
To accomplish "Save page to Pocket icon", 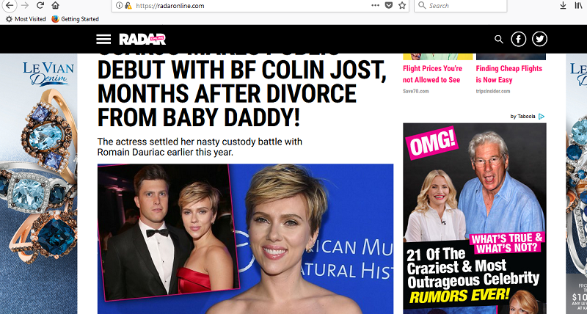I will pyautogui.click(x=389, y=6).
